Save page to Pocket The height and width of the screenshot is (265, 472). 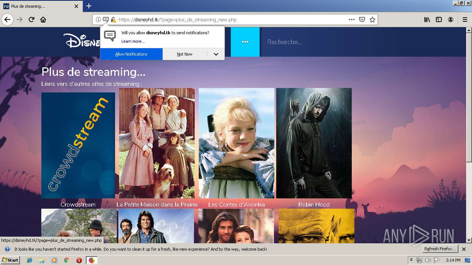362,20
